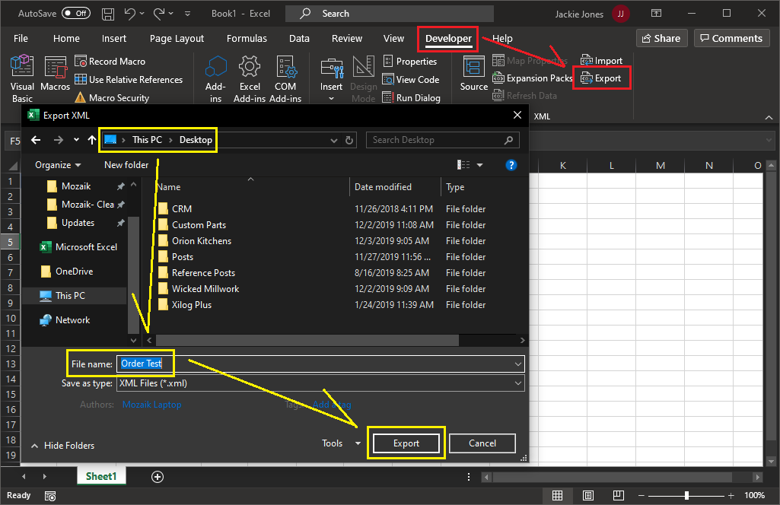Open COM Add-ins icon
780x505 pixels.
pyautogui.click(x=285, y=67)
